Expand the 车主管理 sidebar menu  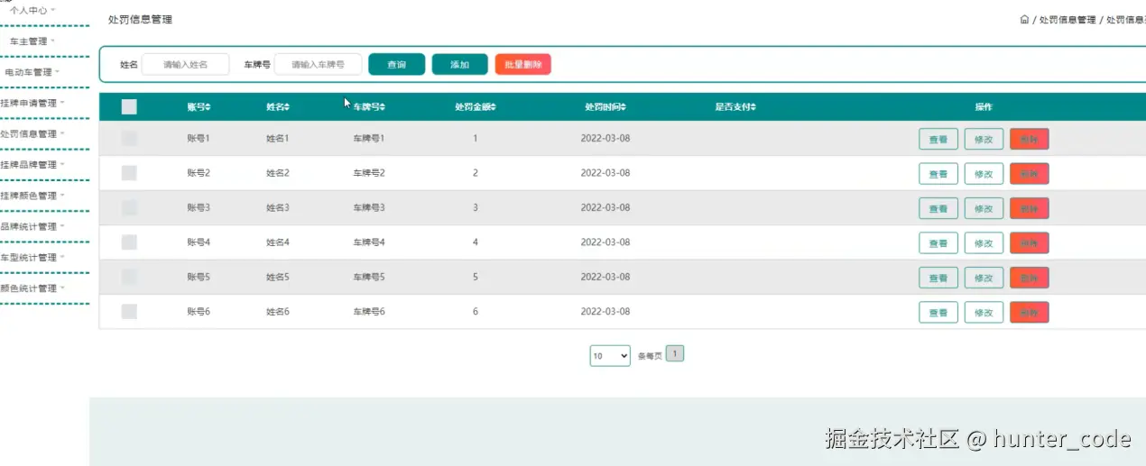32,41
